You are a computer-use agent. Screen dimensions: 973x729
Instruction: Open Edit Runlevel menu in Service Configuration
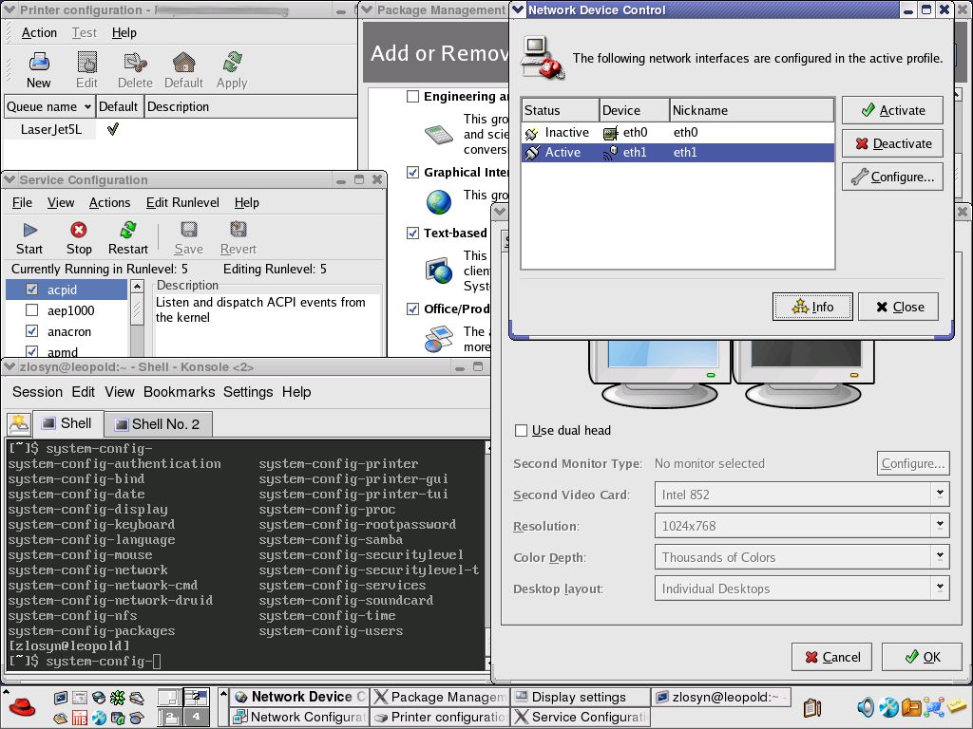tap(182, 203)
